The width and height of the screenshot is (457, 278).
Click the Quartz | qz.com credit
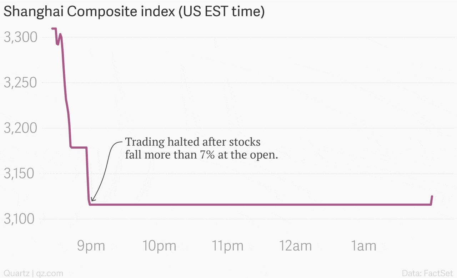[33, 273]
